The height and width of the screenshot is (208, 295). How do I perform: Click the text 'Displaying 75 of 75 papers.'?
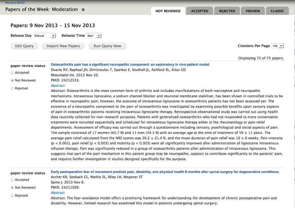tap(261, 58)
